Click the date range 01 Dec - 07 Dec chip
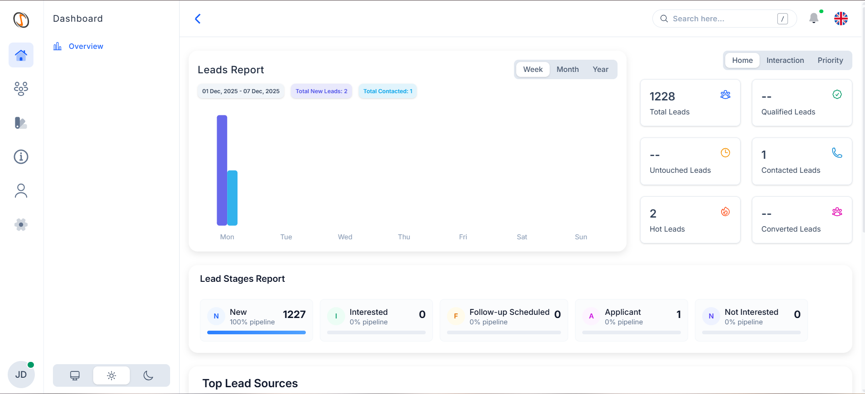The image size is (865, 394). [241, 91]
